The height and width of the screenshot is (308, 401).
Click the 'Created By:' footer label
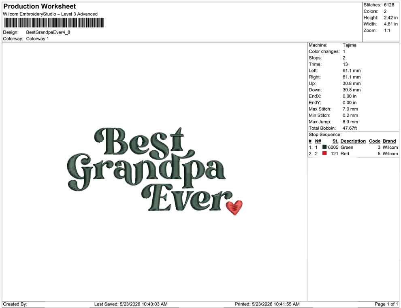pos(15,304)
